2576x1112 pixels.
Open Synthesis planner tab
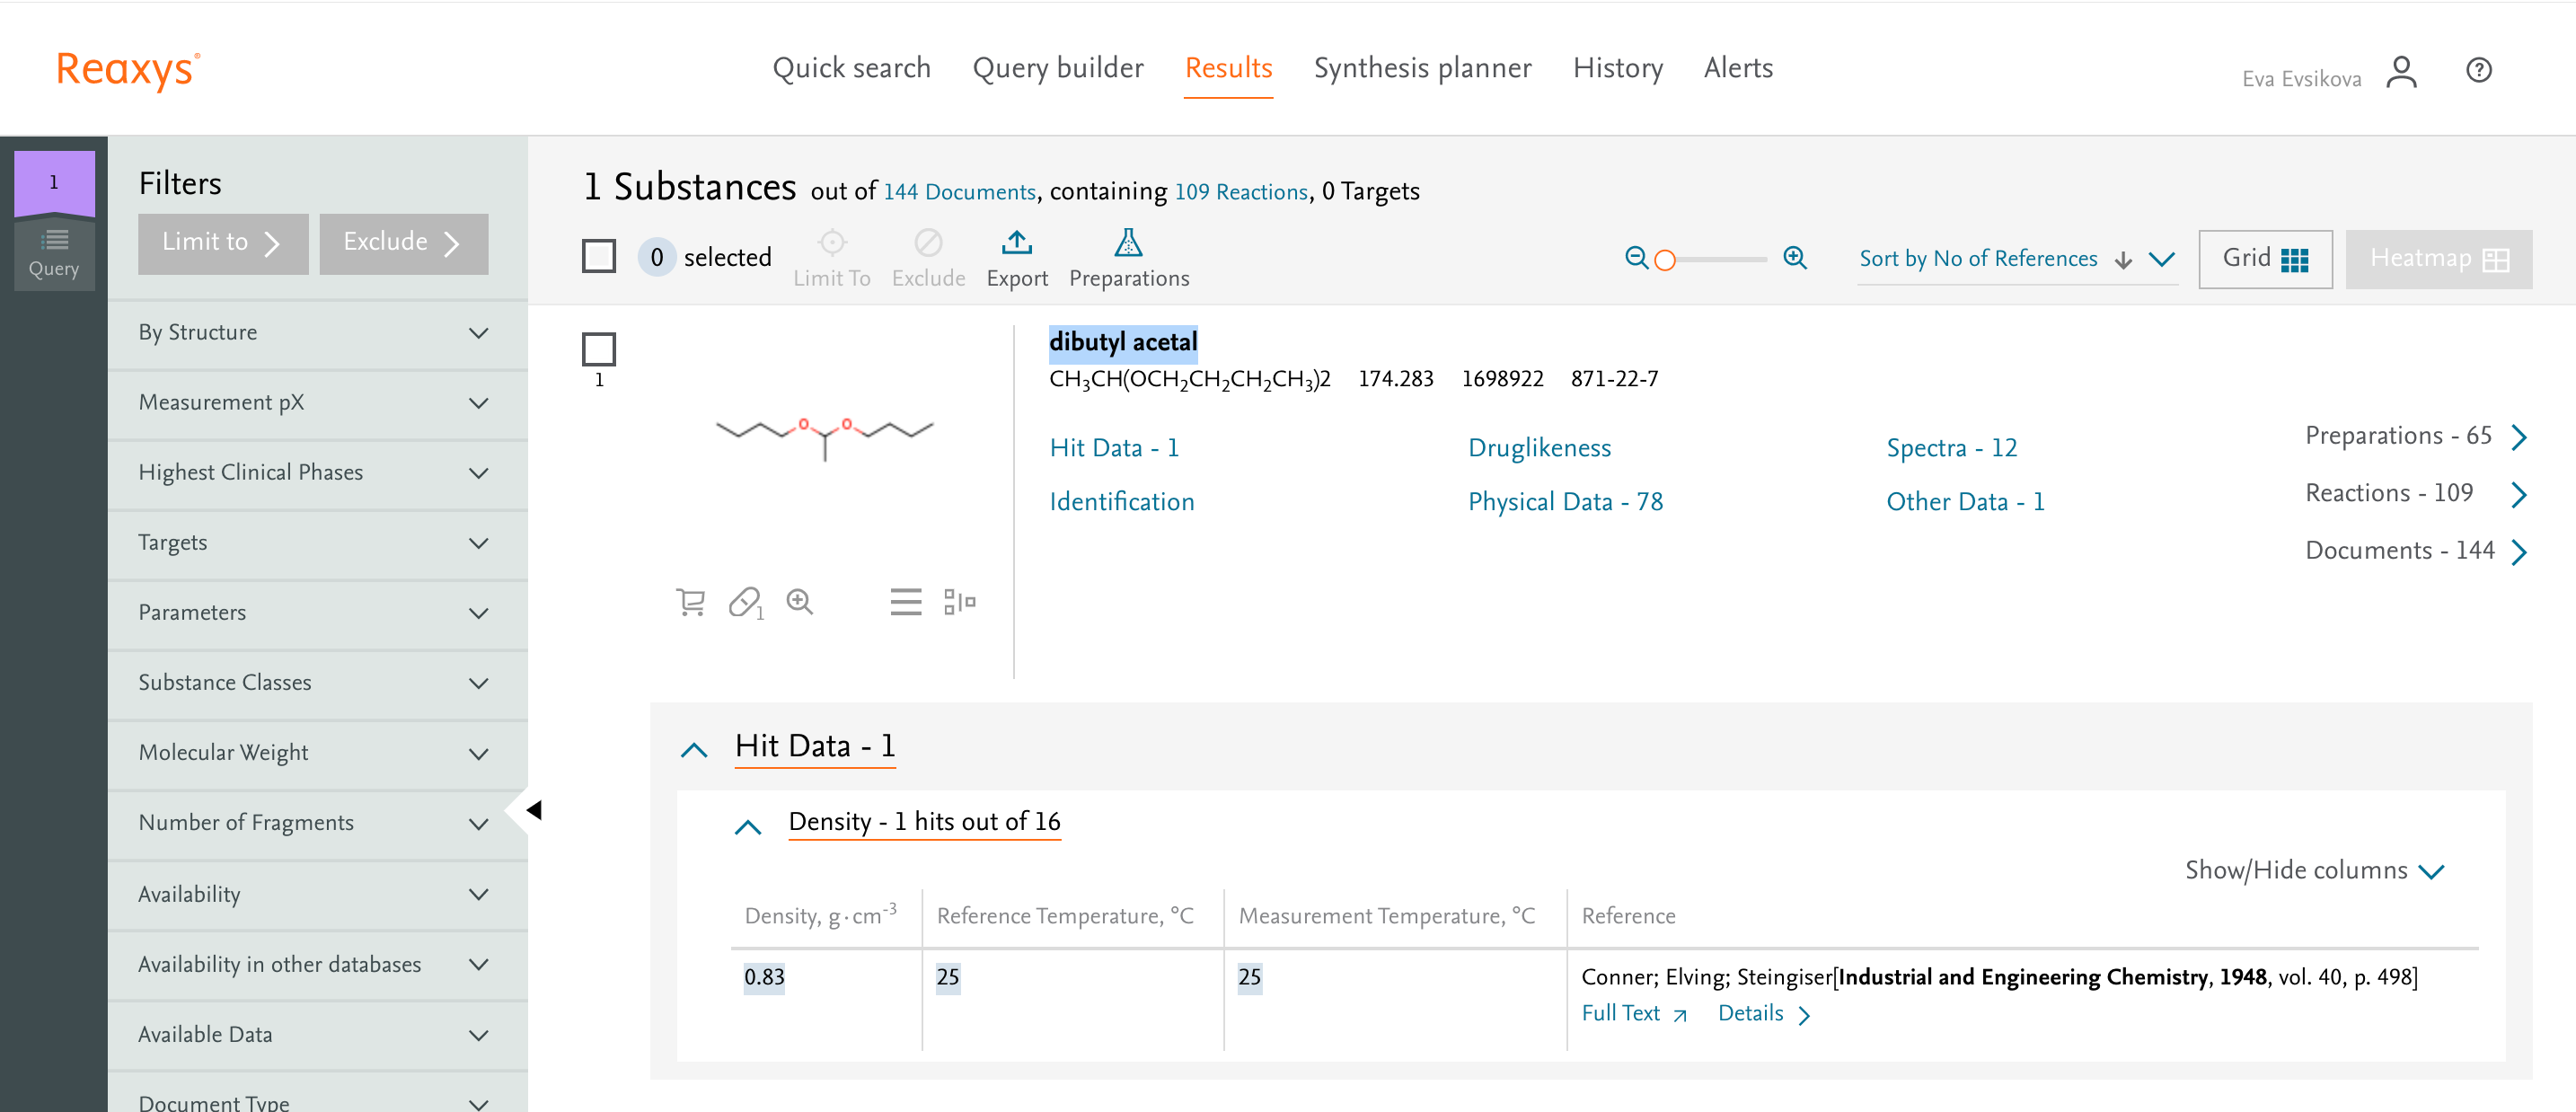(x=1422, y=68)
